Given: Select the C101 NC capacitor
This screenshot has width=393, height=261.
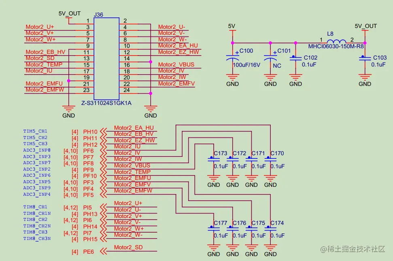Looking at the screenshot, I should pyautogui.click(x=270, y=58).
